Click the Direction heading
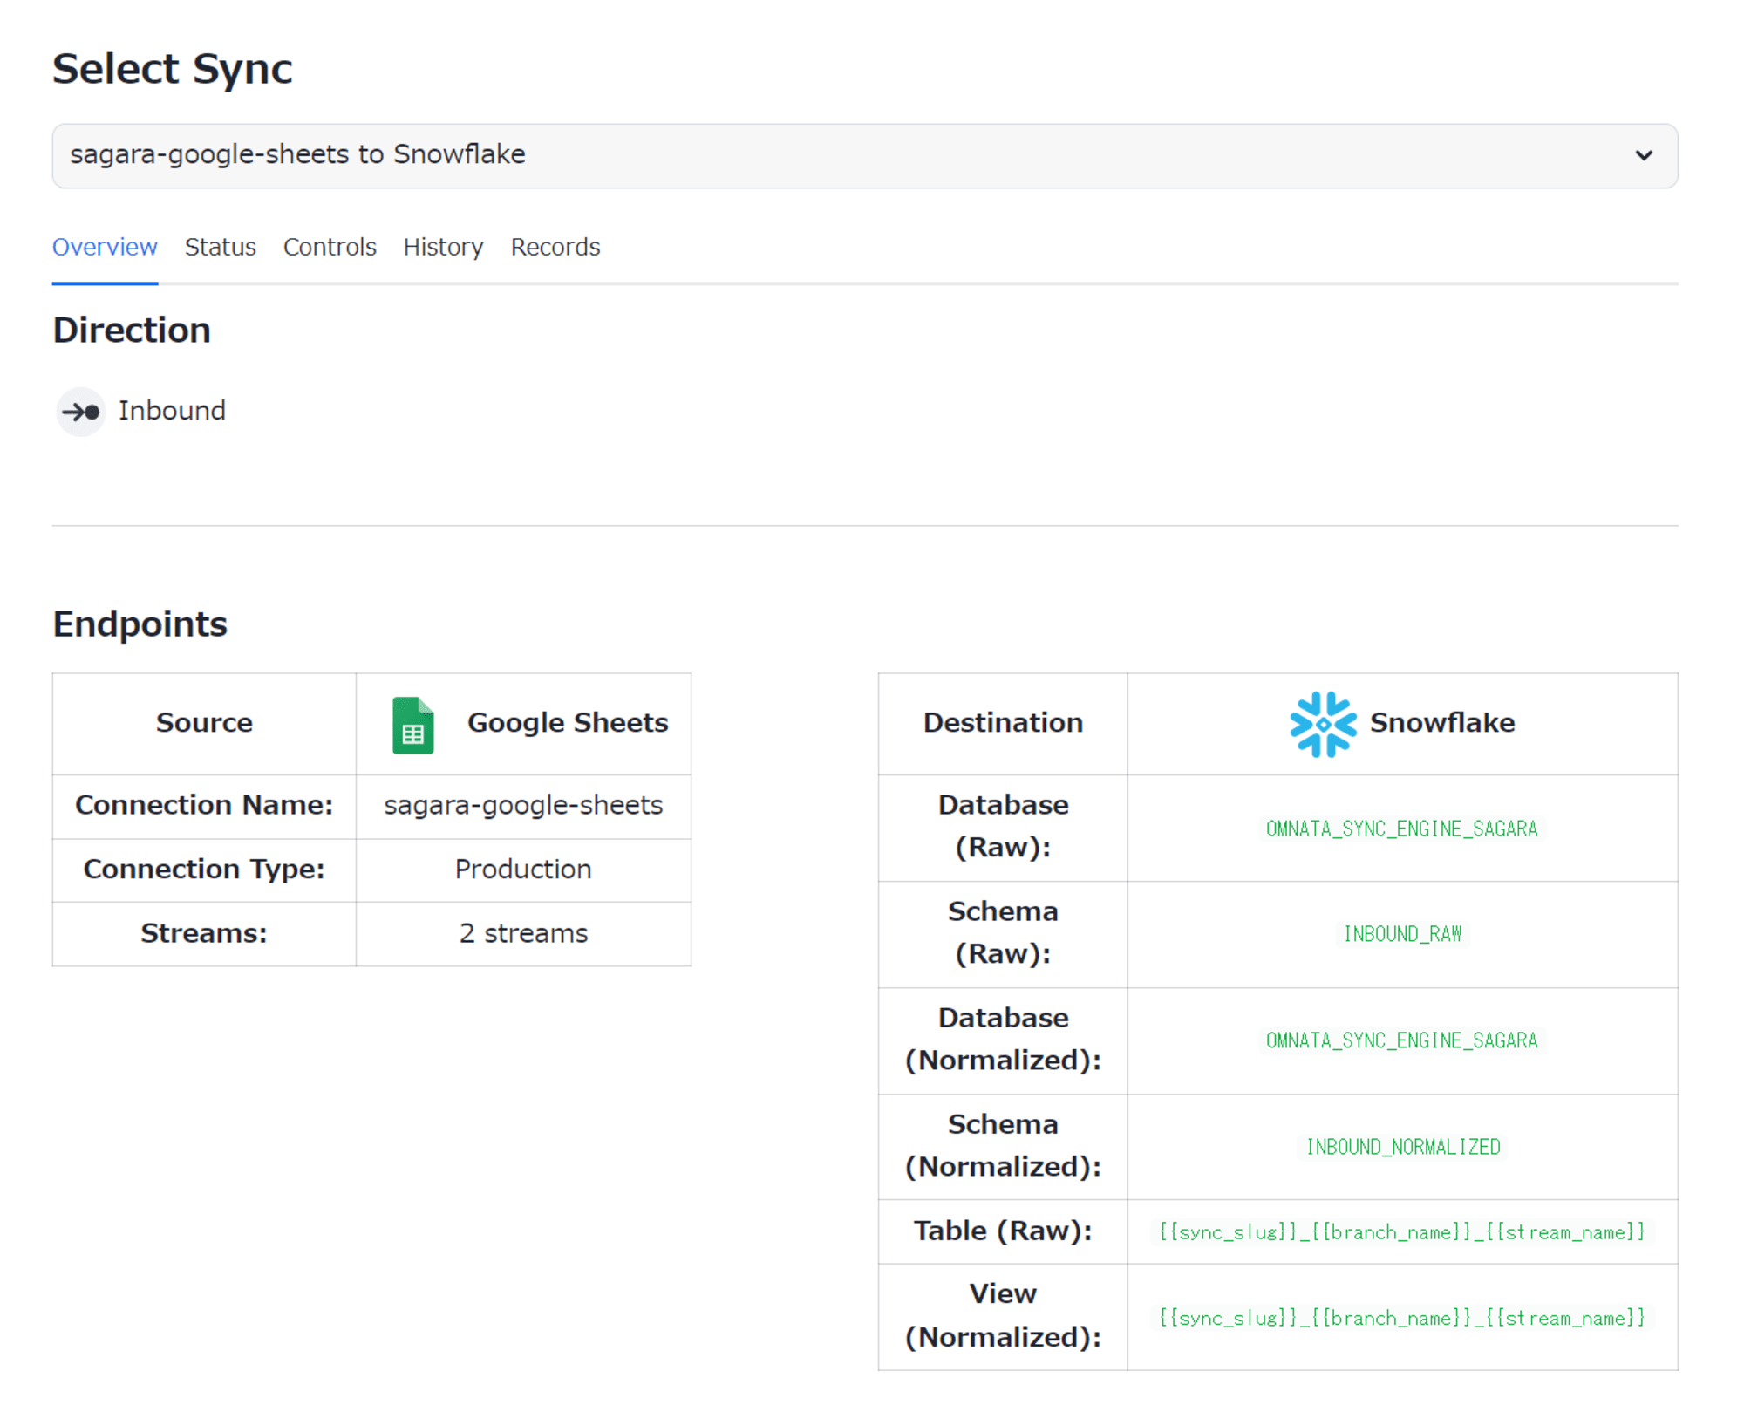Image resolution: width=1744 pixels, height=1412 pixels. click(132, 331)
